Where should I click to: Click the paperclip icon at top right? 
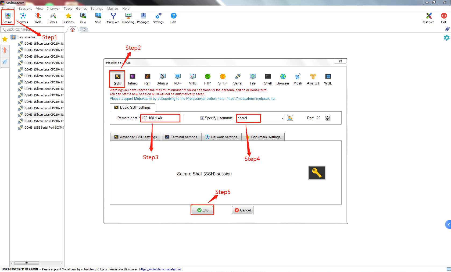447,29
